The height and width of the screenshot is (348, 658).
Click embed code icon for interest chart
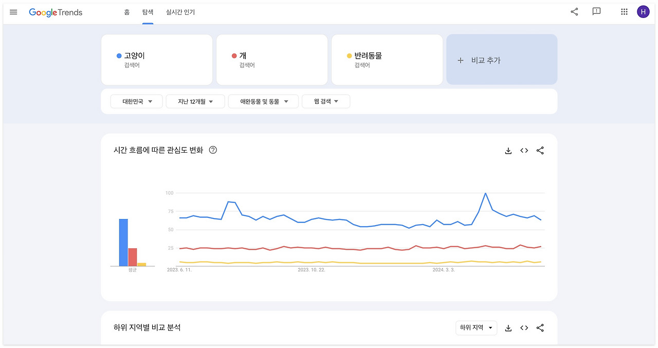pyautogui.click(x=524, y=151)
